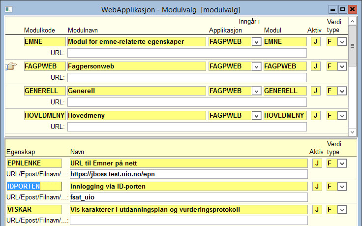Click the EPNLENKE property field

[34, 163]
